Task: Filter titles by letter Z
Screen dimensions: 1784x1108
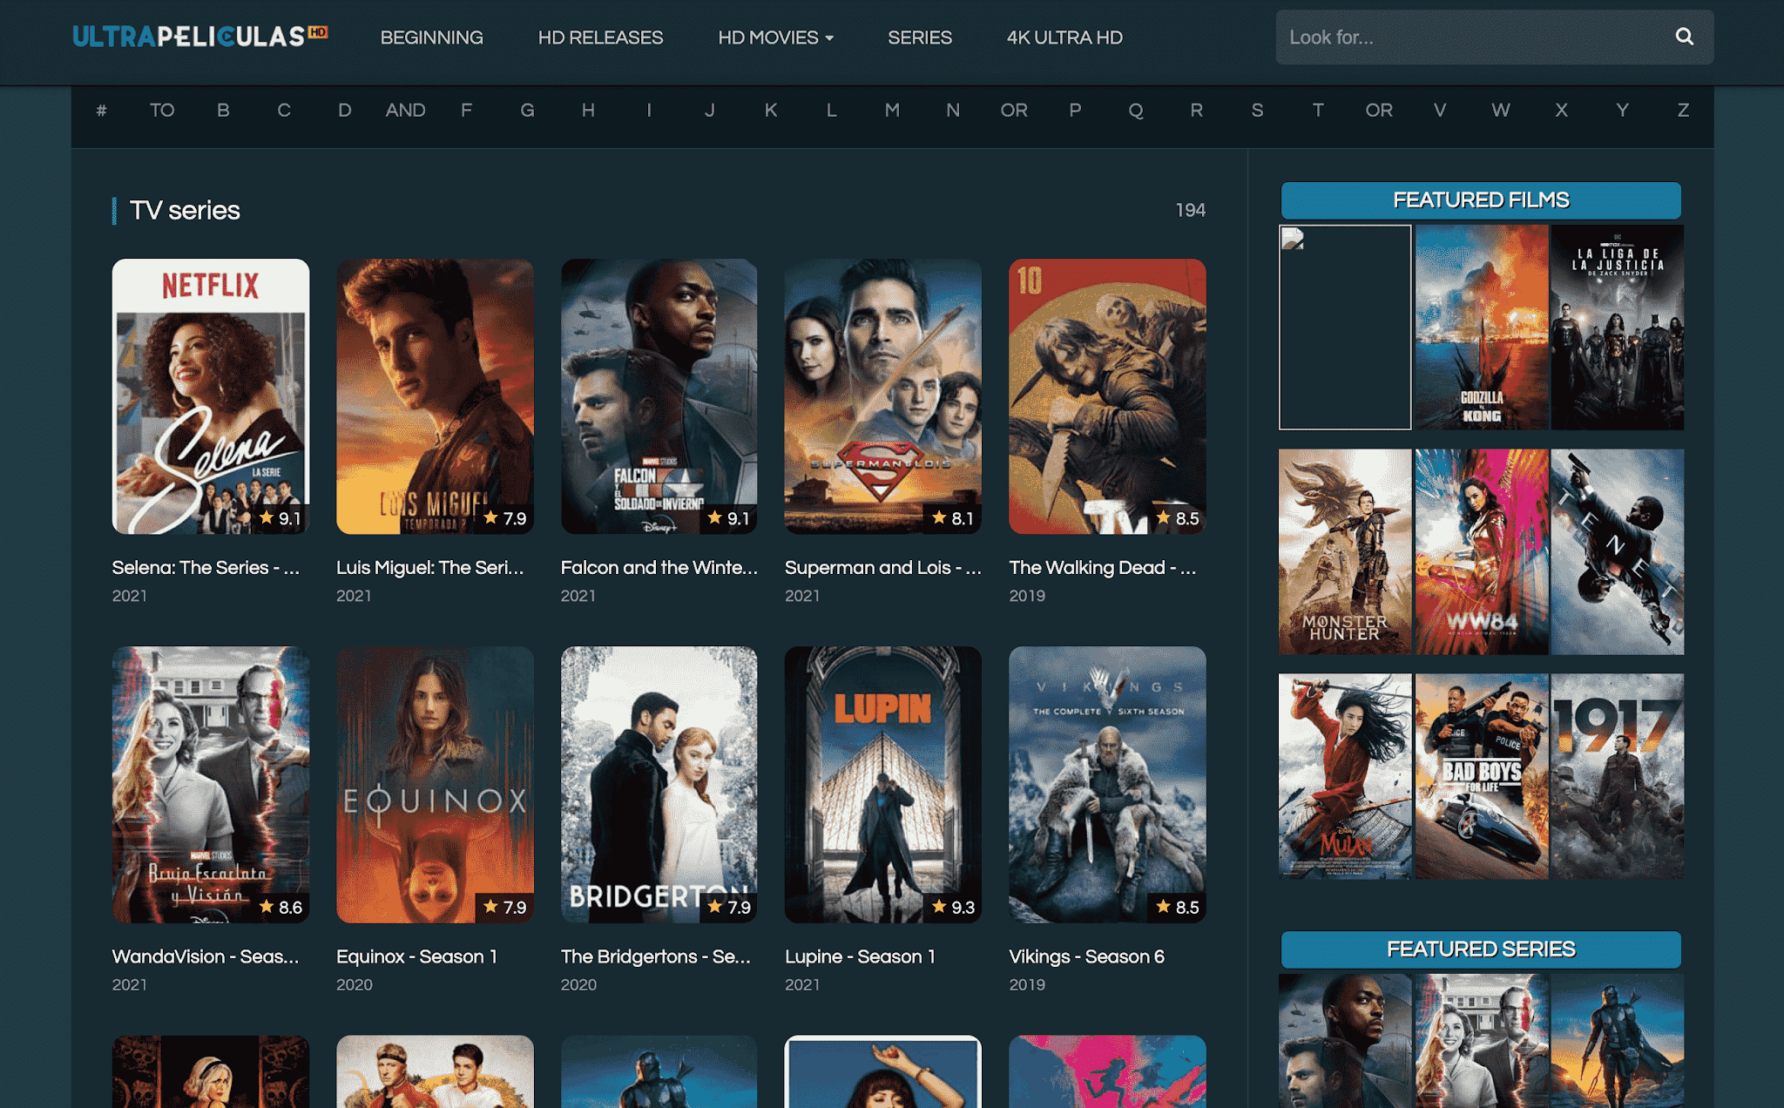Action: pyautogui.click(x=1683, y=111)
